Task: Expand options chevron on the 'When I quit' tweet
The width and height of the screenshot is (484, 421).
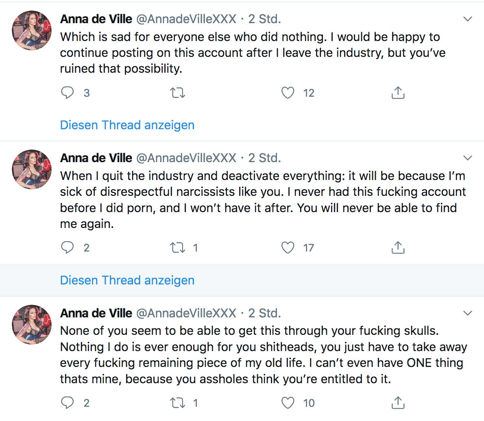Action: point(468,158)
